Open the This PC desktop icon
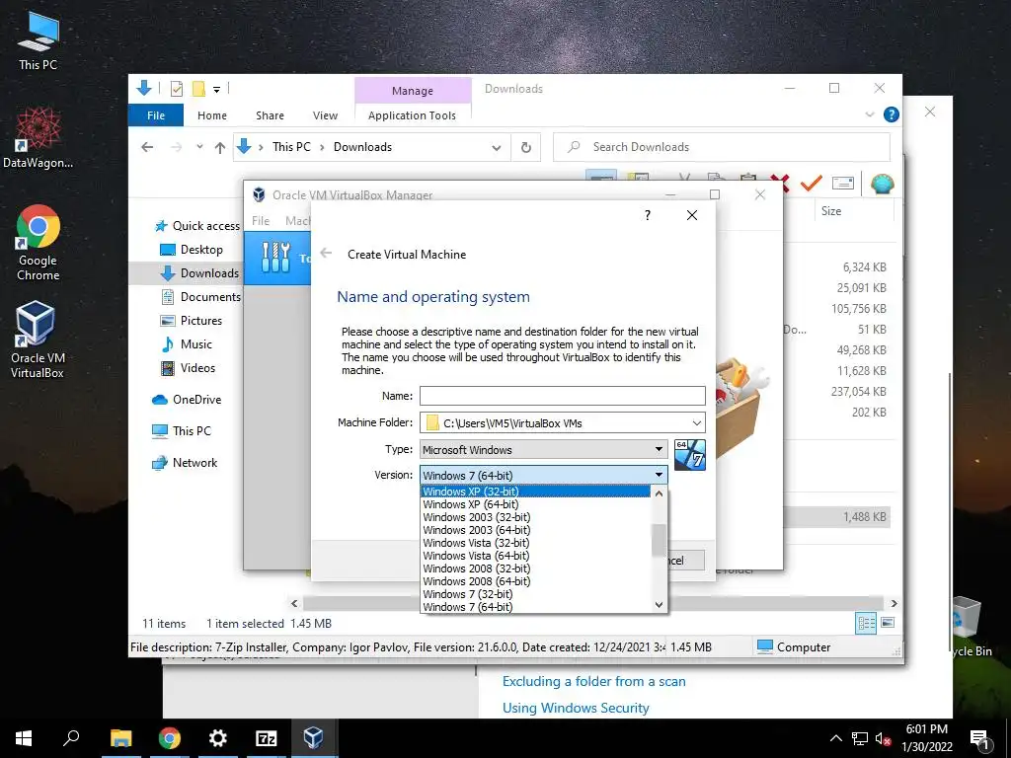This screenshot has height=758, width=1011. coord(39,40)
